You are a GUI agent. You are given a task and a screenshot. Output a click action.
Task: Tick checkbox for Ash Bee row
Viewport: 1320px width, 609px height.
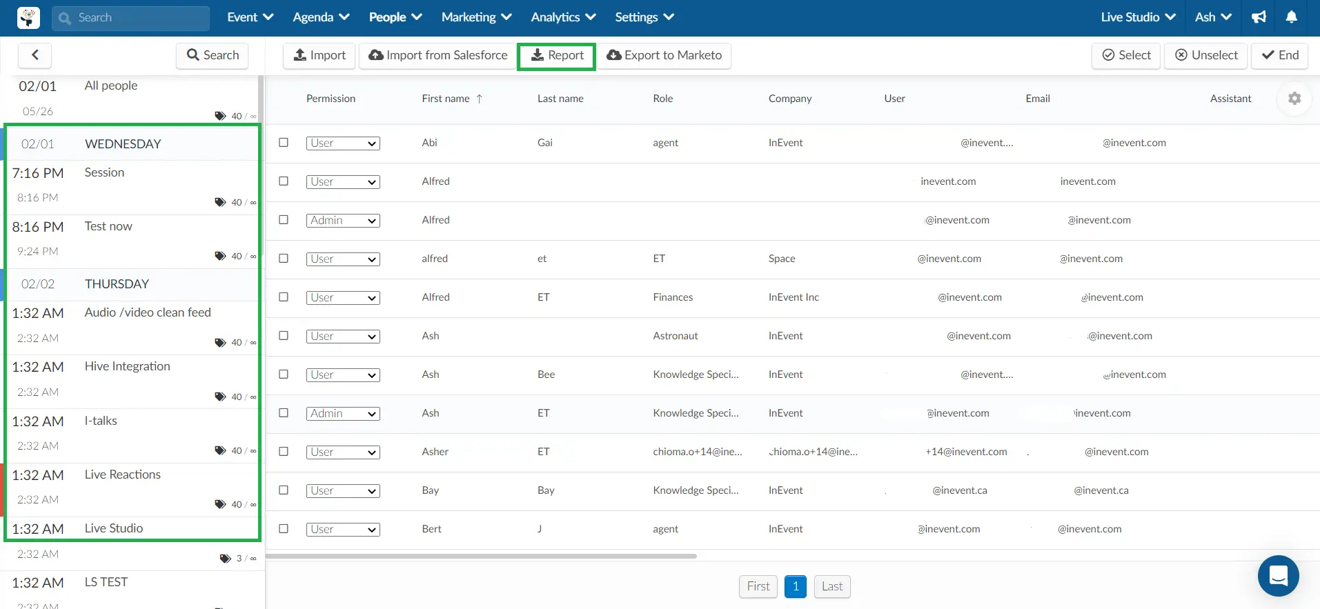(284, 374)
